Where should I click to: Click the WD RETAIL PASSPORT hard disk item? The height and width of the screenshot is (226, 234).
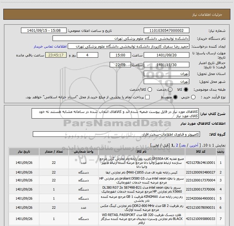coord(142,219)
